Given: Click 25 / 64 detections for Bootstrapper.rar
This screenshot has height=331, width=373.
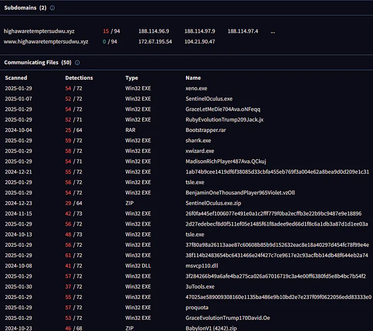Looking at the screenshot, I should [x=74, y=130].
